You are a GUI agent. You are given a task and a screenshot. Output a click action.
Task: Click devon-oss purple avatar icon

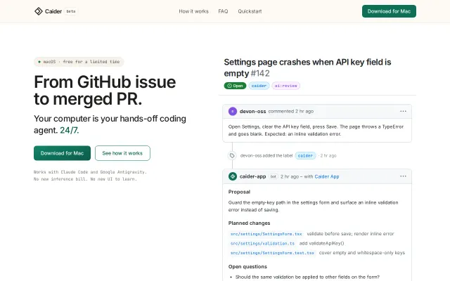(x=233, y=111)
